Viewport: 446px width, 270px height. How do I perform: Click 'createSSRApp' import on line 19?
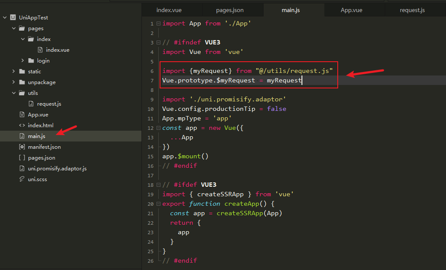(220, 195)
